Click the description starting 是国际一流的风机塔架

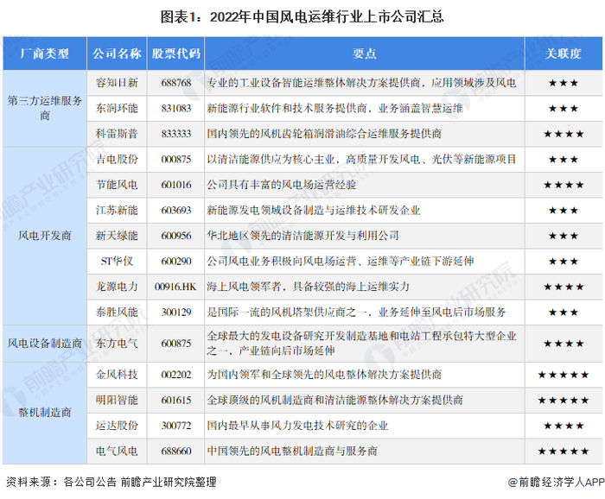click(x=356, y=313)
